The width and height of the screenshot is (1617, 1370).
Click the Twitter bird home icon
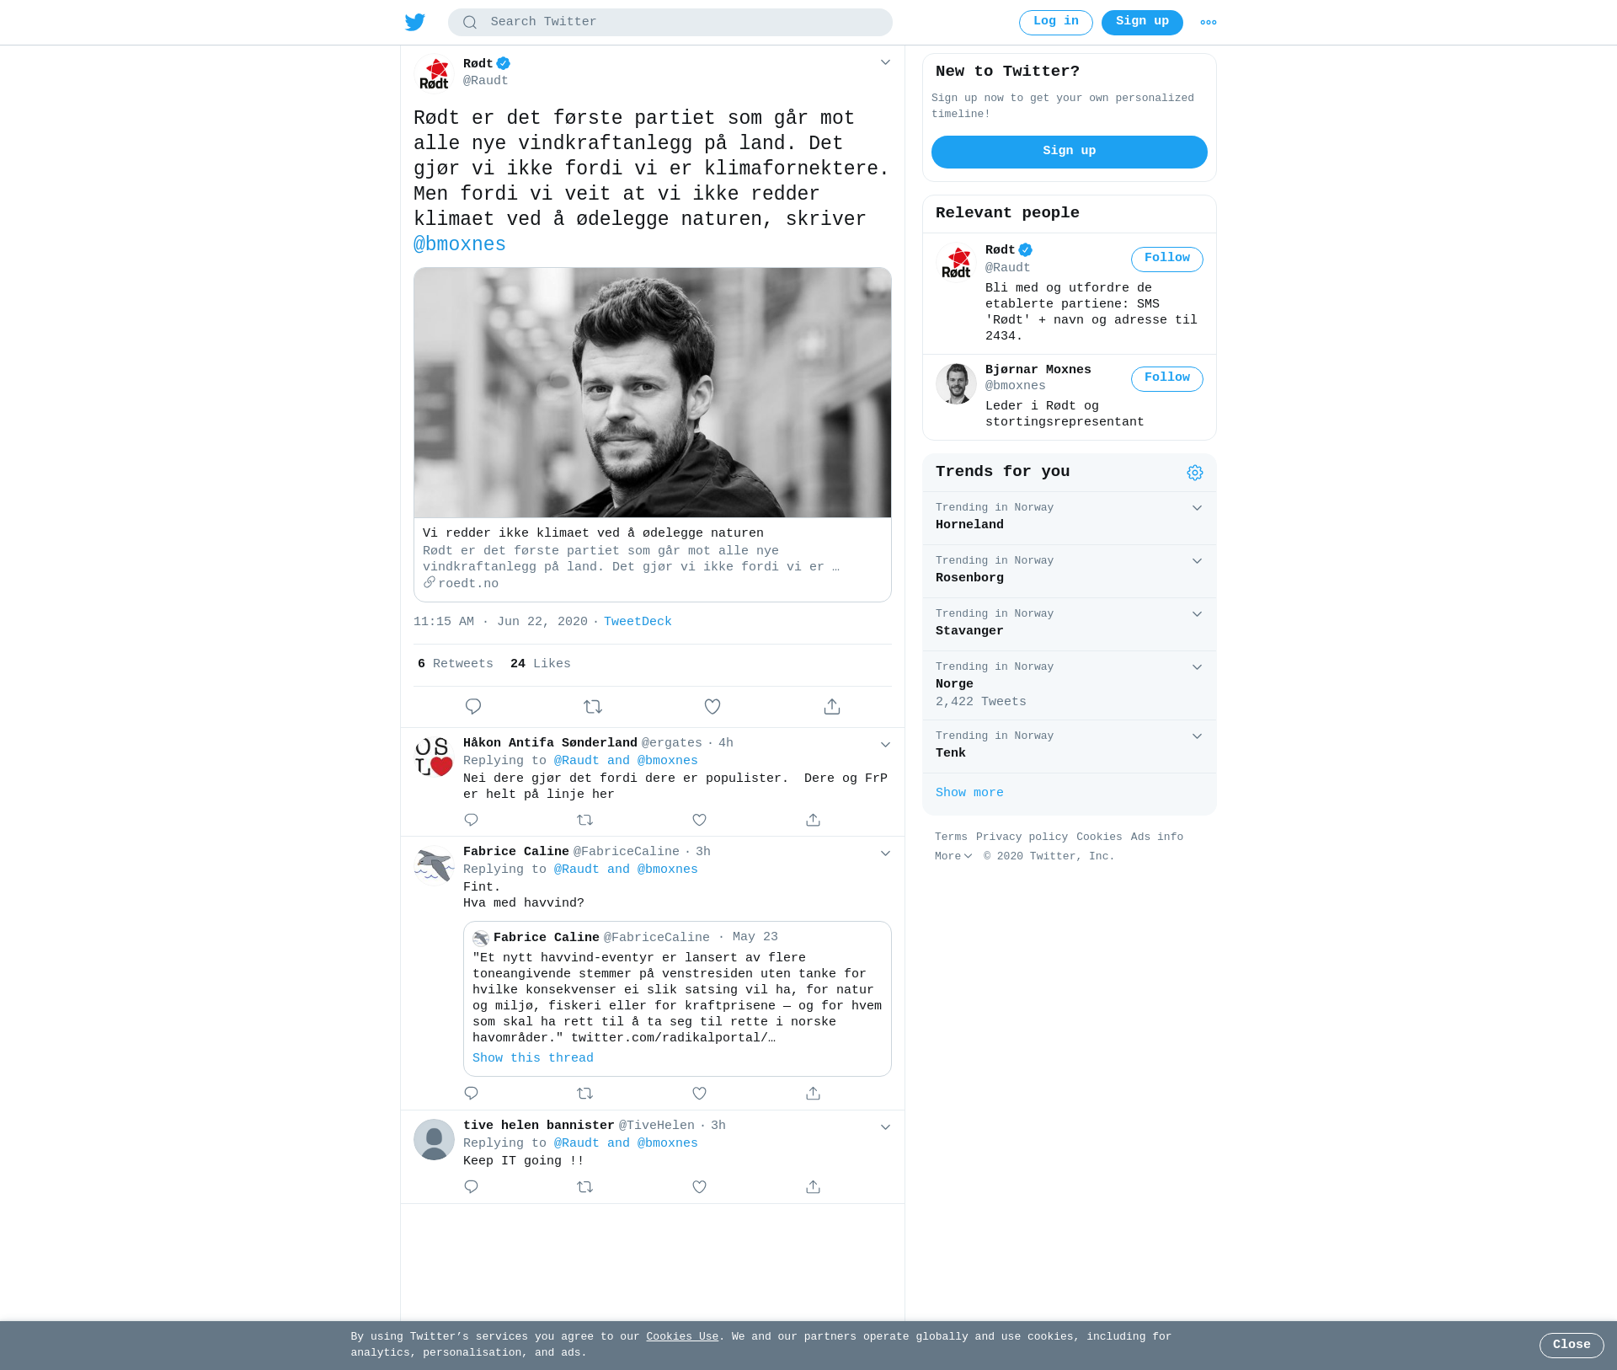(414, 22)
